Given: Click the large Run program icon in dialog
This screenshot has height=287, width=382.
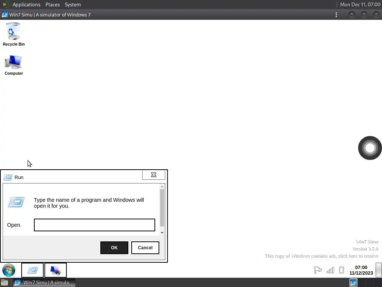Looking at the screenshot, I should point(16,202).
